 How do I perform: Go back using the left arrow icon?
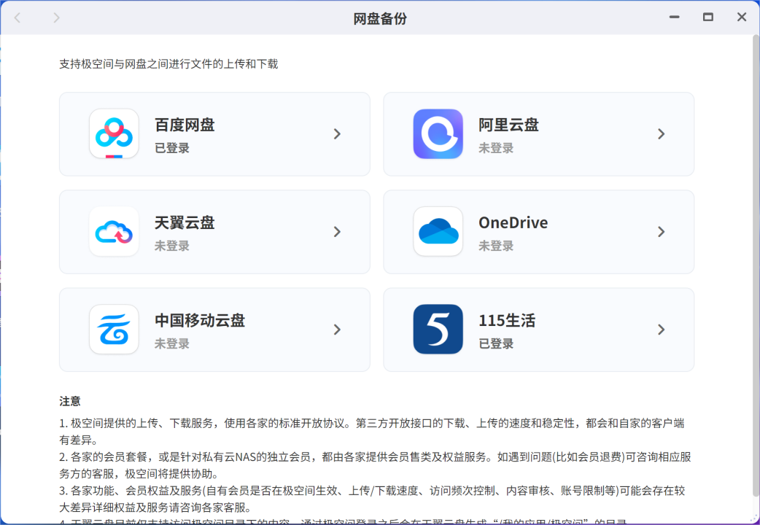click(x=18, y=17)
